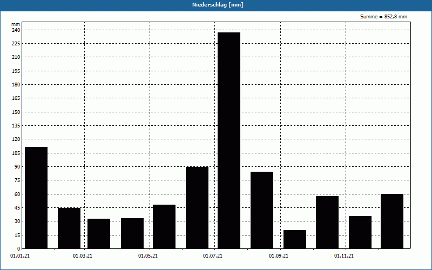Viewport: 432px width, 270px height.
Task: Click the 01.05.21 date axis label
Action: click(147, 256)
